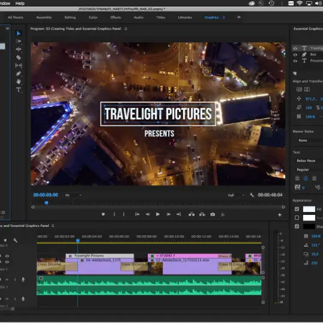The width and height of the screenshot is (323, 323).
Task: Click the Program monitor playhead scrubber
Action: (46, 203)
